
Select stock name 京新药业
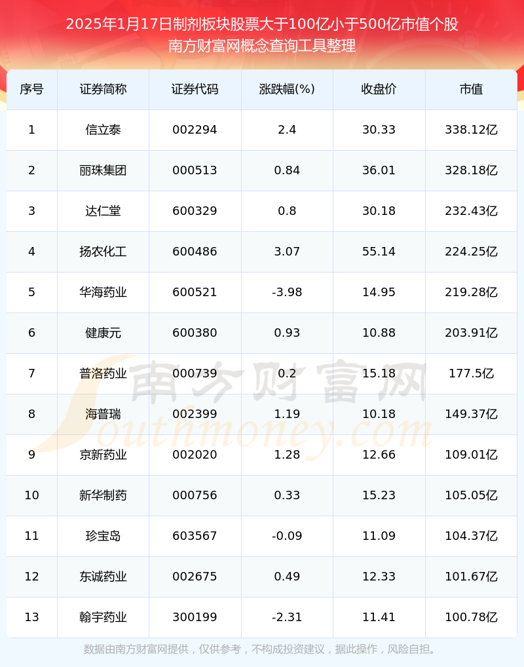tap(103, 455)
